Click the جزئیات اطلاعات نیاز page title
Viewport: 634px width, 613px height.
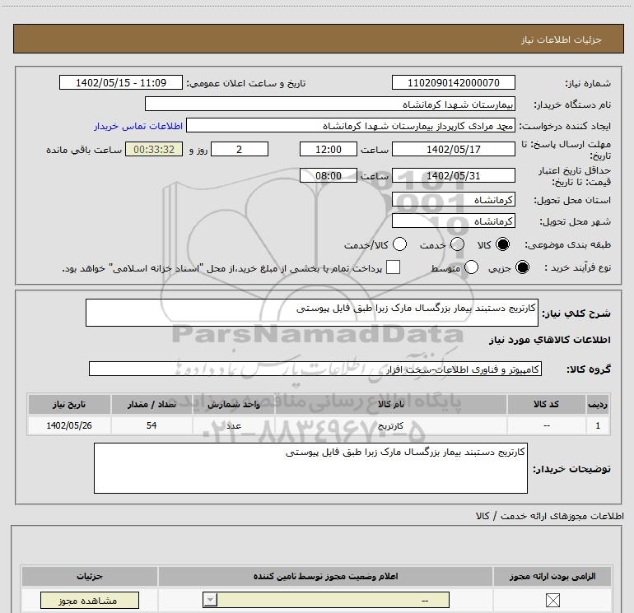pos(561,39)
